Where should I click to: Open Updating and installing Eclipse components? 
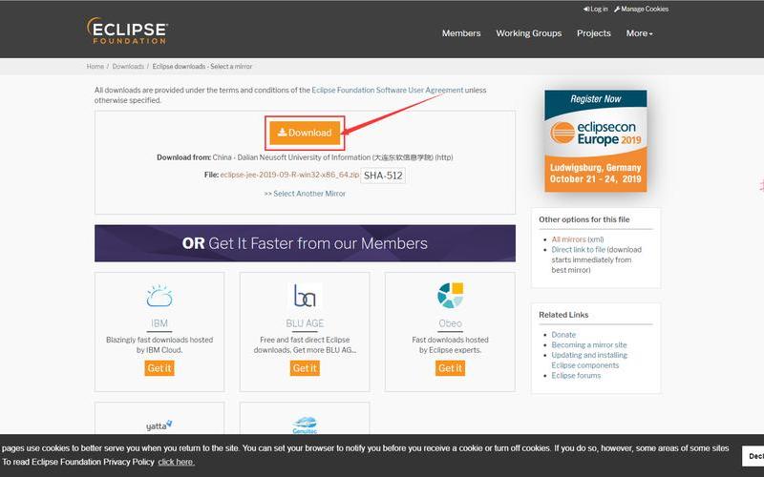(x=589, y=361)
